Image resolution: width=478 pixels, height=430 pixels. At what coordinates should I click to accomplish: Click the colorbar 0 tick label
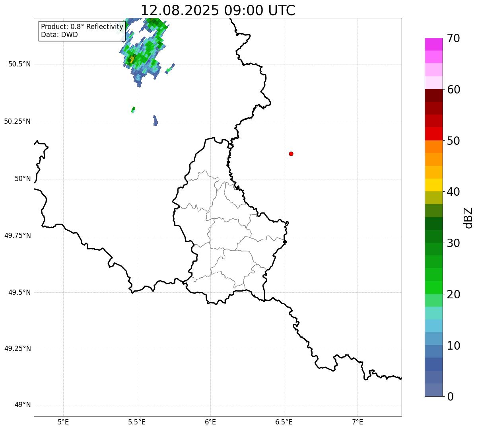(x=450, y=397)
